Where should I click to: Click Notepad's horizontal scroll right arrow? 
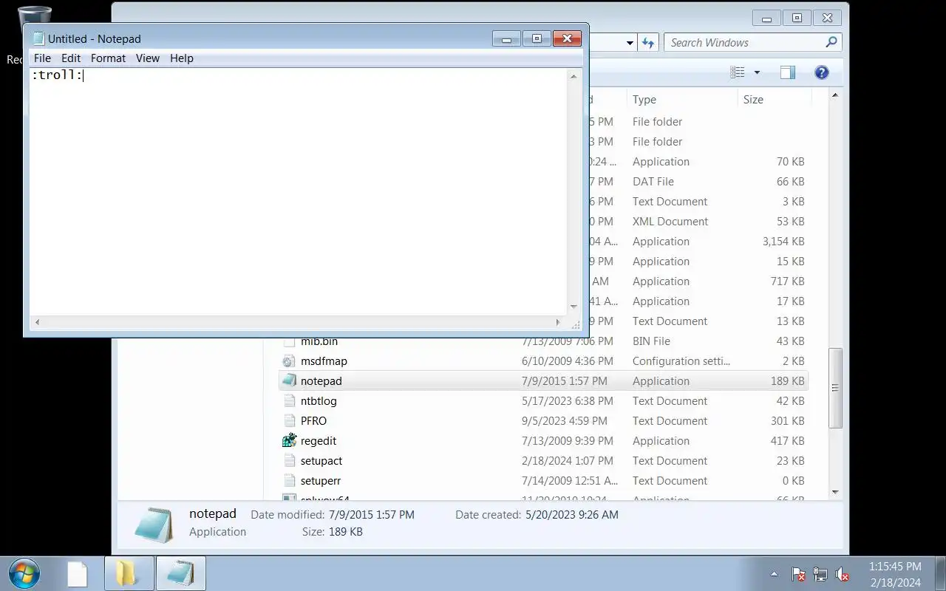(558, 322)
